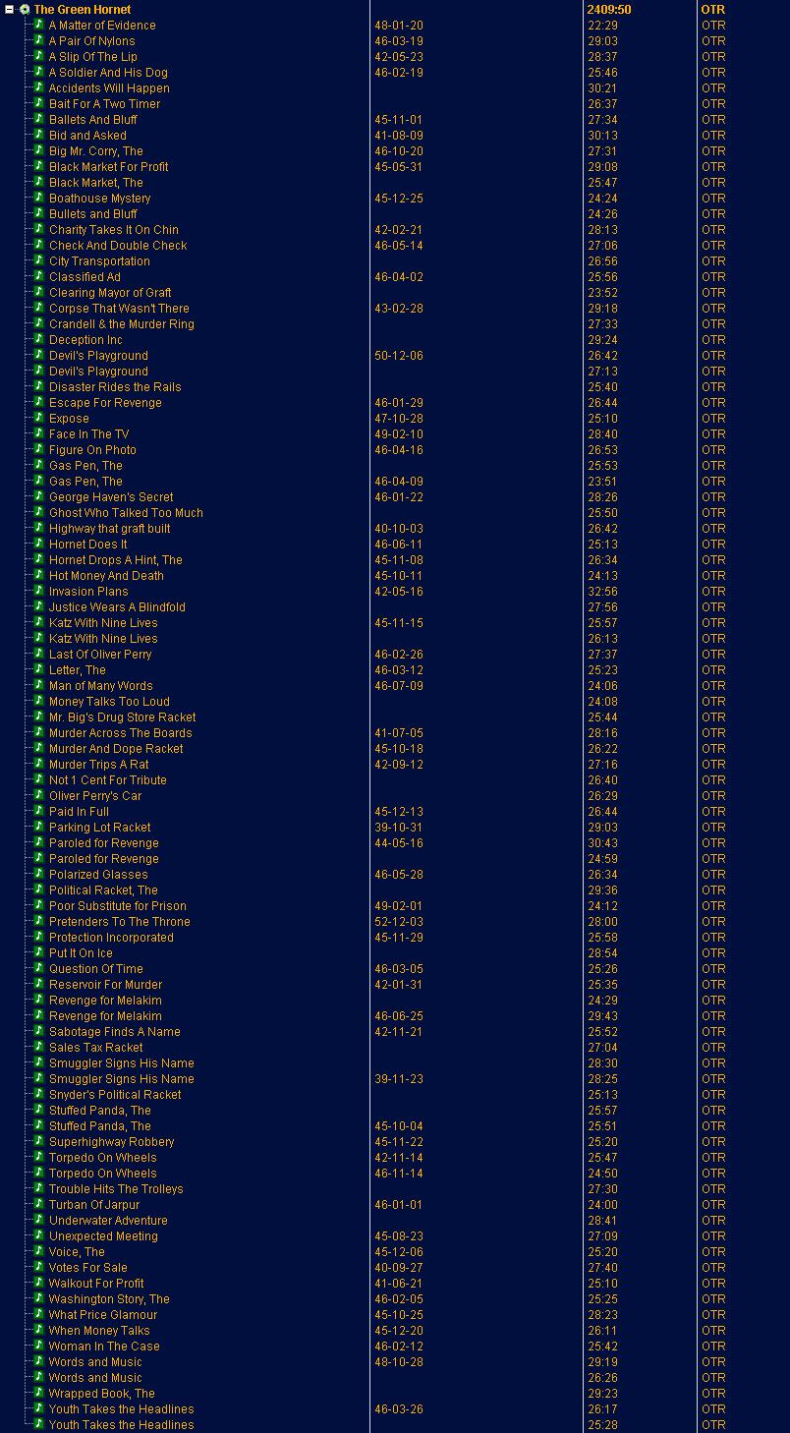Select Big Mr. Corry, The
Viewport: 790px width, 1433px height.
point(96,151)
